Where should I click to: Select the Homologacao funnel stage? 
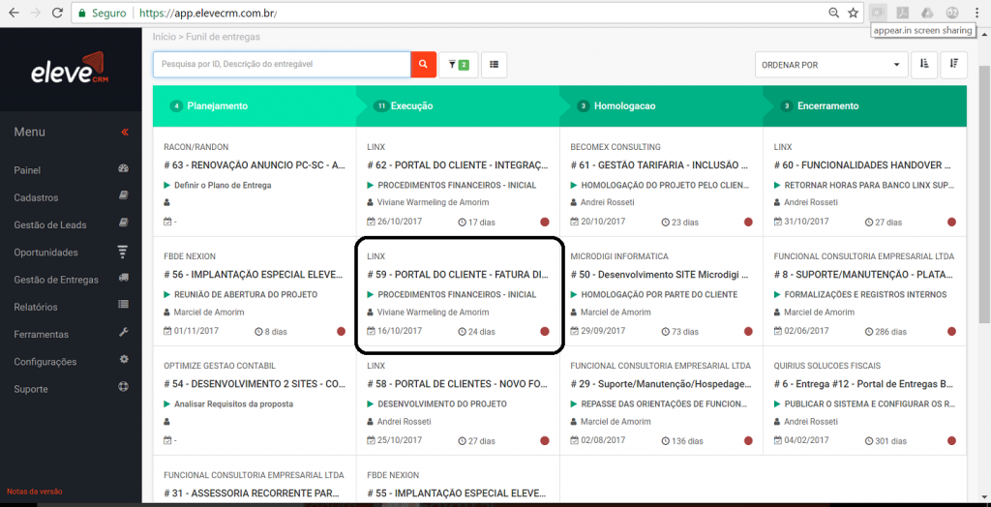point(661,106)
